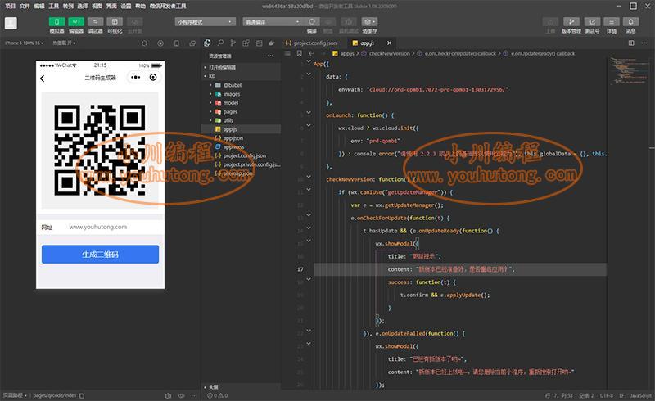655x401 pixels.
Task: Toggle the 模拟器 simulator panel button
Action: click(56, 22)
